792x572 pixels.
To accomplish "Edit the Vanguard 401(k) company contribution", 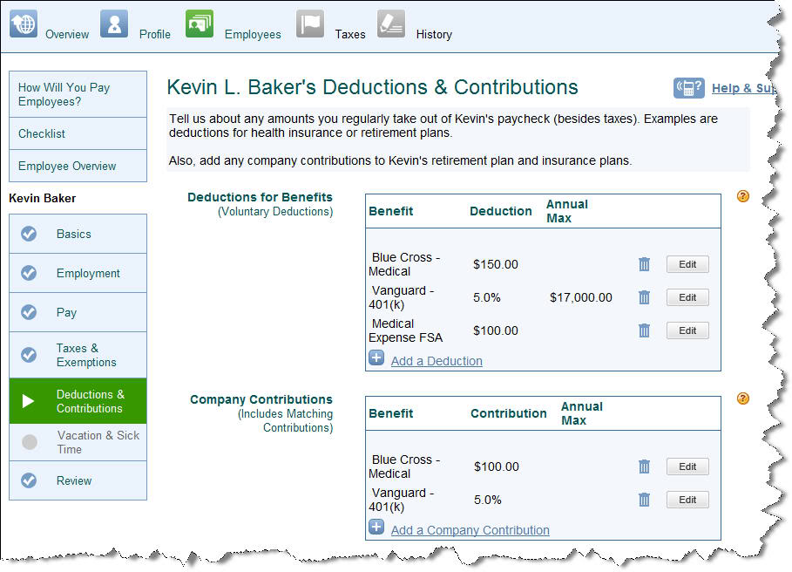I will tap(687, 500).
